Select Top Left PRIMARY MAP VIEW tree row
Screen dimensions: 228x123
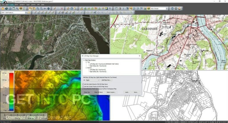104,64
